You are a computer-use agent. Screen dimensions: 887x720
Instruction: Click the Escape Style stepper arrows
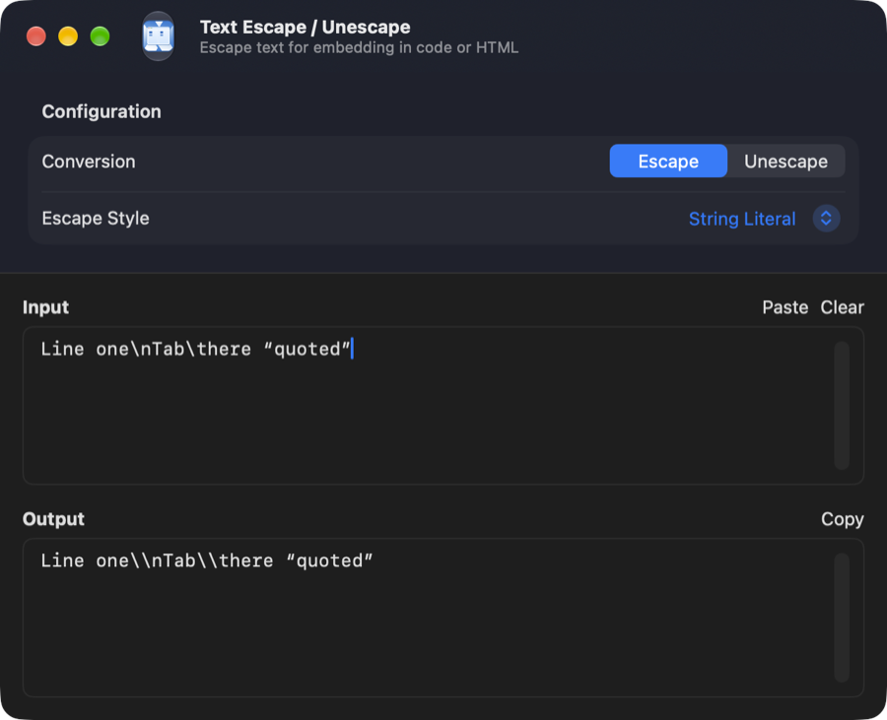(x=826, y=218)
